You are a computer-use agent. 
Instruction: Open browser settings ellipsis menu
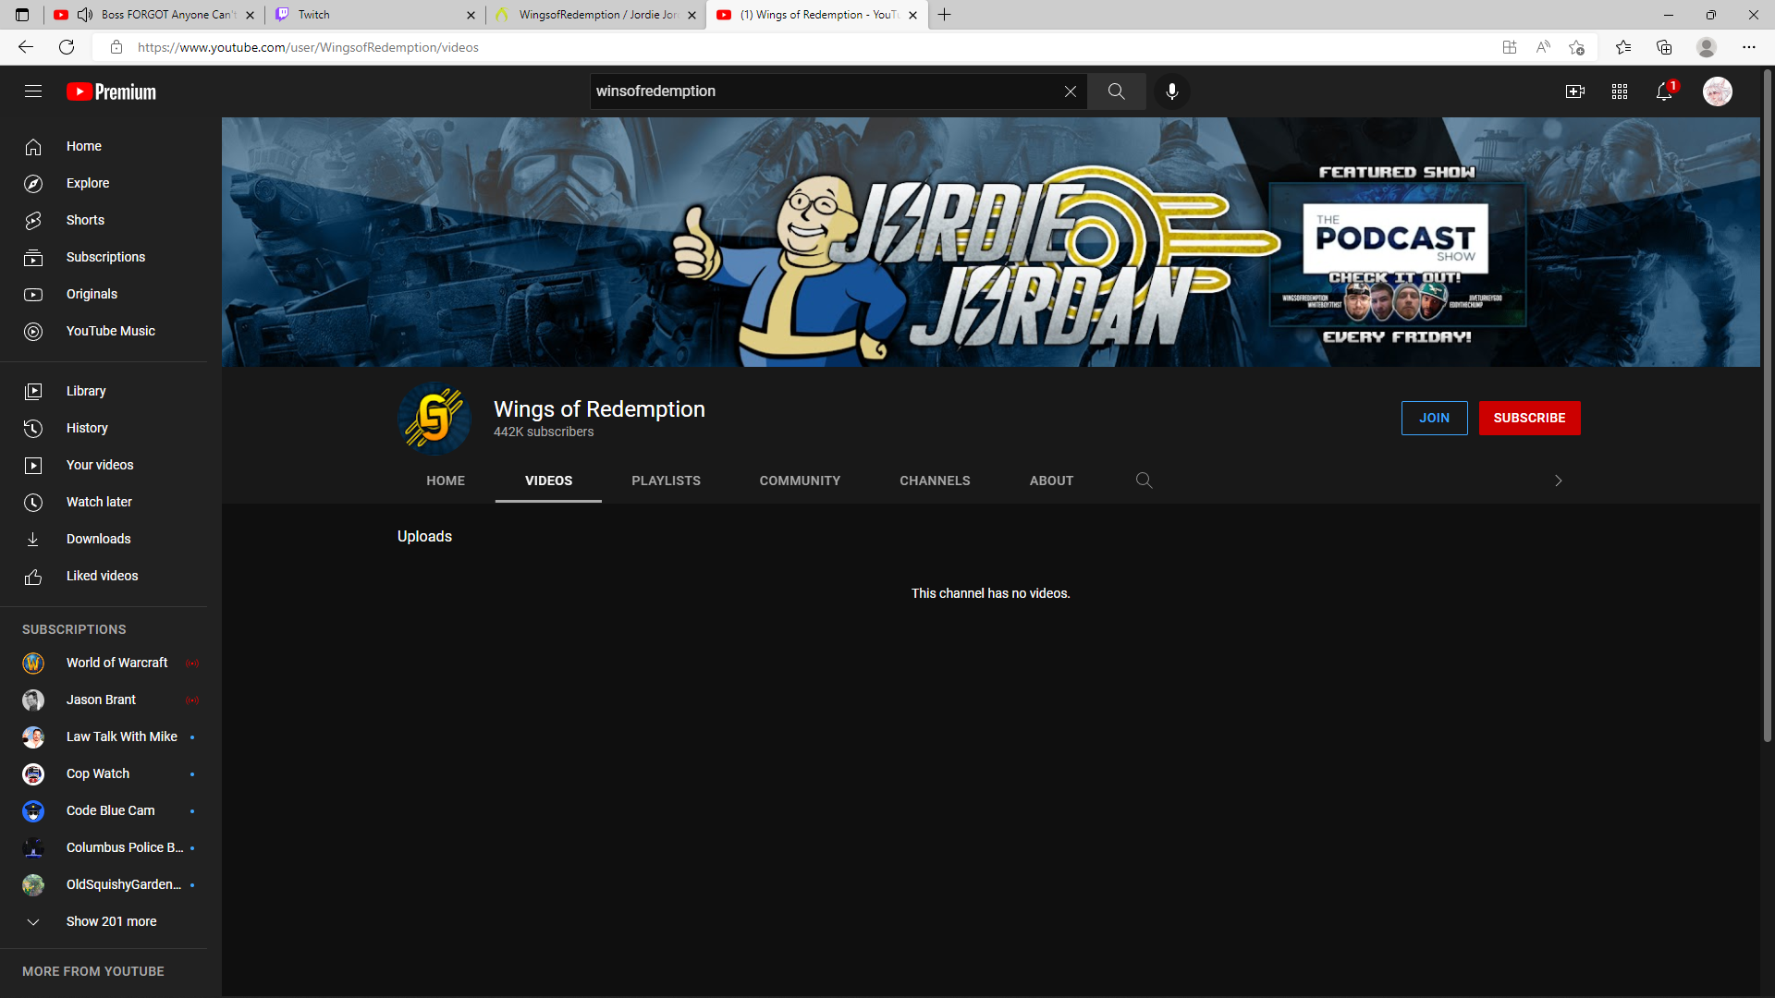pos(1749,47)
